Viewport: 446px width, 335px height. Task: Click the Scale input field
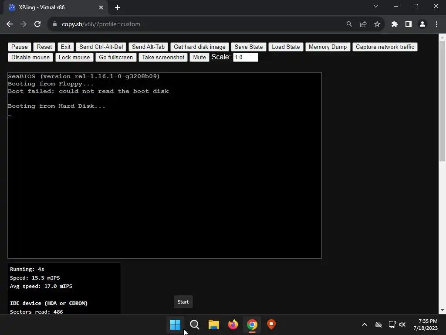tap(246, 57)
